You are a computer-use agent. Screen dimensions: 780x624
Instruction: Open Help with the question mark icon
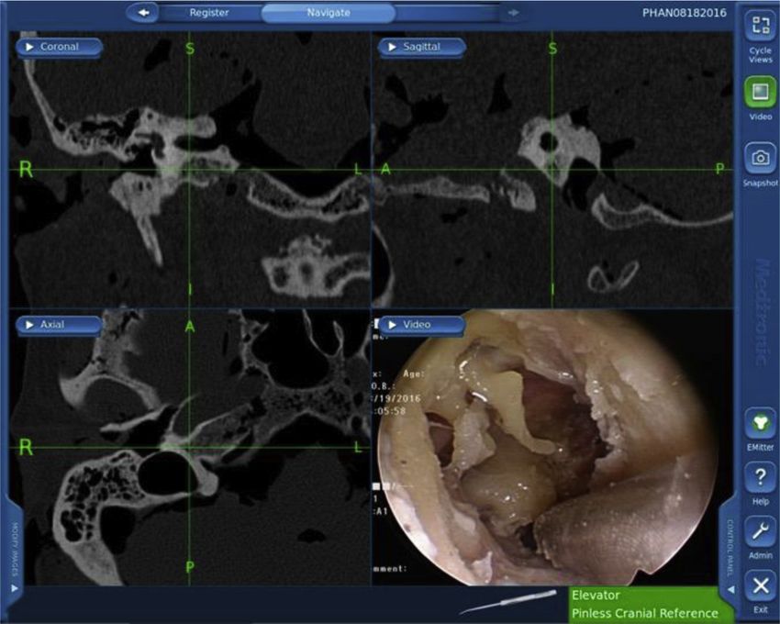pos(760,478)
